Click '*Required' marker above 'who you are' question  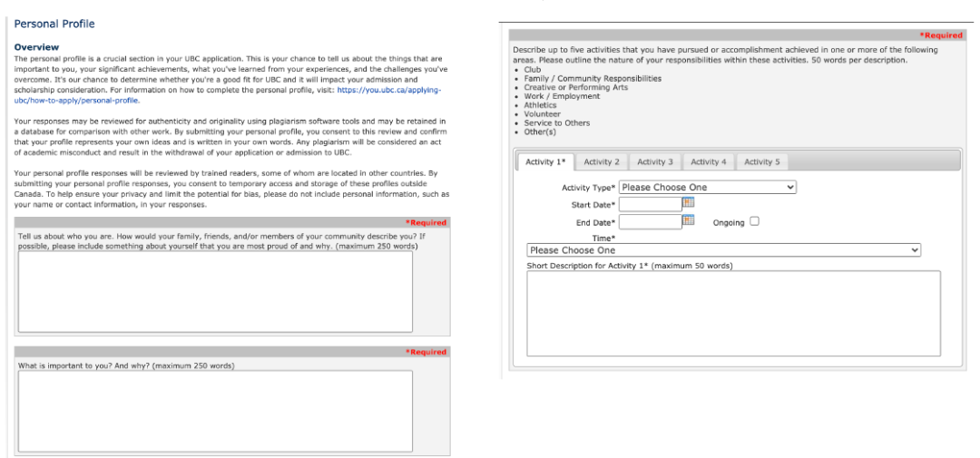(x=426, y=222)
